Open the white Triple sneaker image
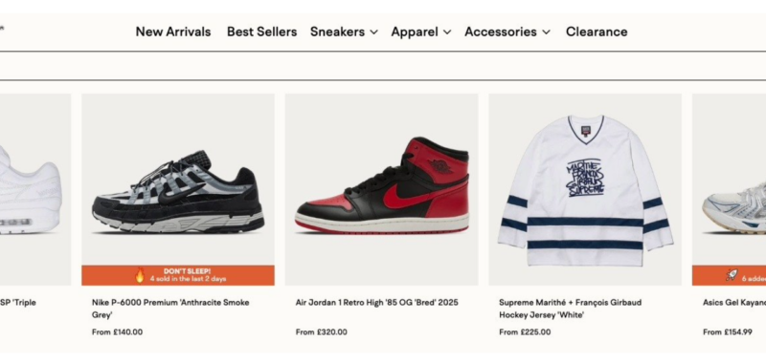Viewport: 766px width, 363px height. coord(35,189)
